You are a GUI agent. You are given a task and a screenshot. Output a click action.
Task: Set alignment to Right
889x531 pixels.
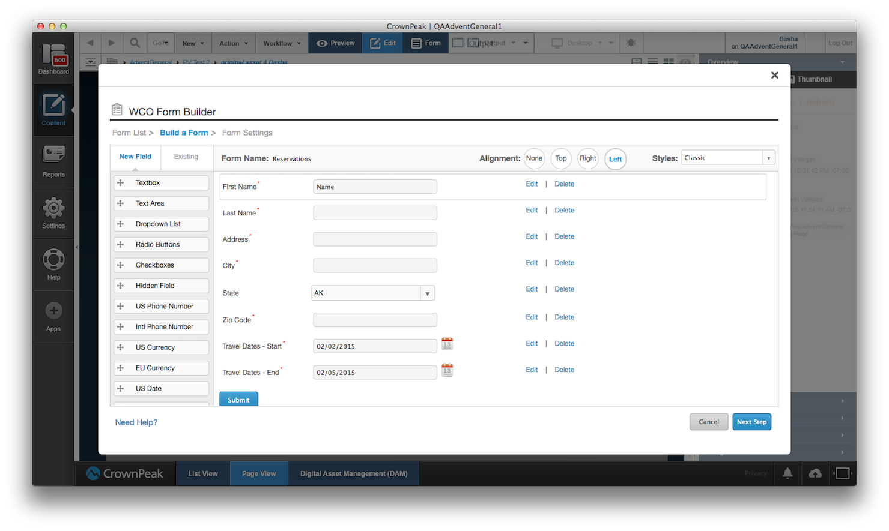click(587, 158)
